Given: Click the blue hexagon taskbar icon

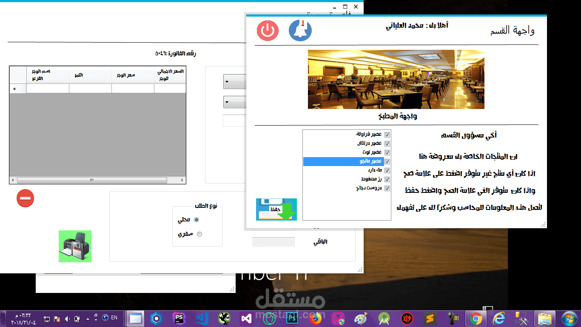Looking at the screenshot, I should click(157, 318).
